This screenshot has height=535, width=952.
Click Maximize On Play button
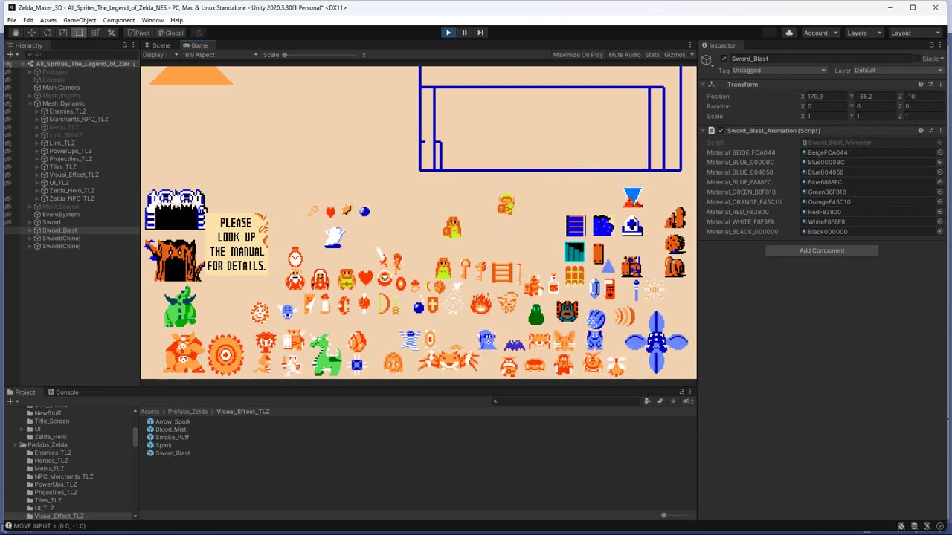(578, 55)
